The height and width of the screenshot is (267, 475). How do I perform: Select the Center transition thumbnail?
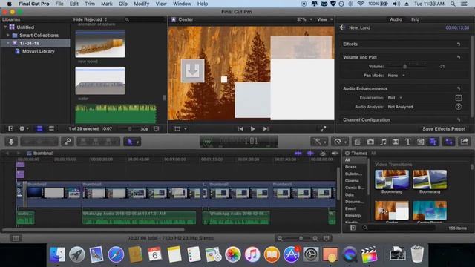[x=392, y=211]
